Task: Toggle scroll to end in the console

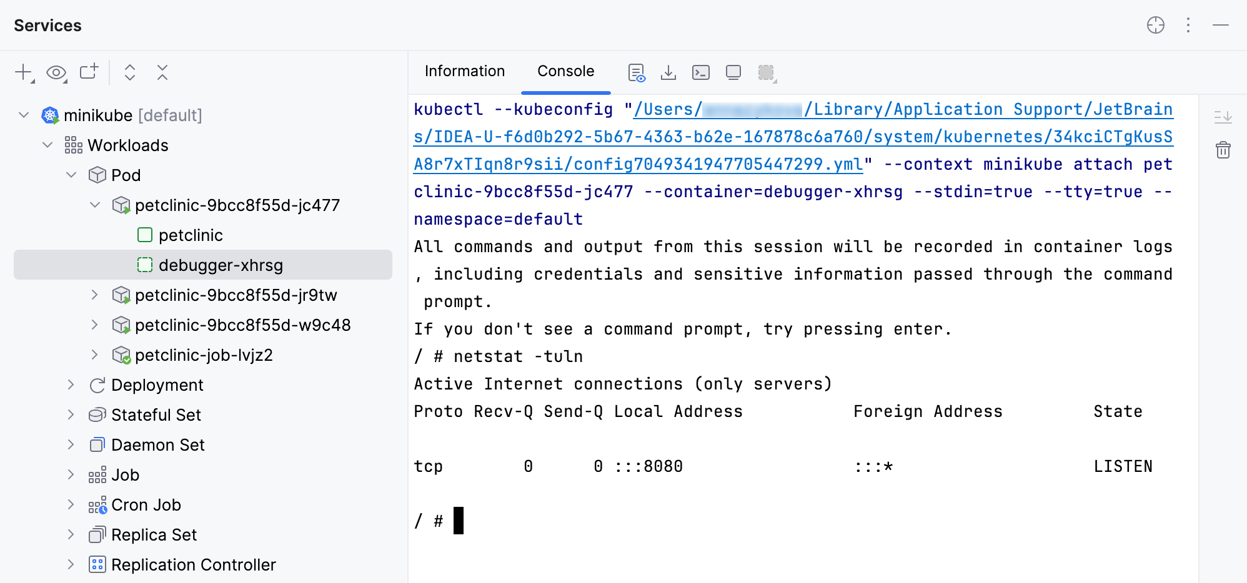Action: pyautogui.click(x=1223, y=116)
